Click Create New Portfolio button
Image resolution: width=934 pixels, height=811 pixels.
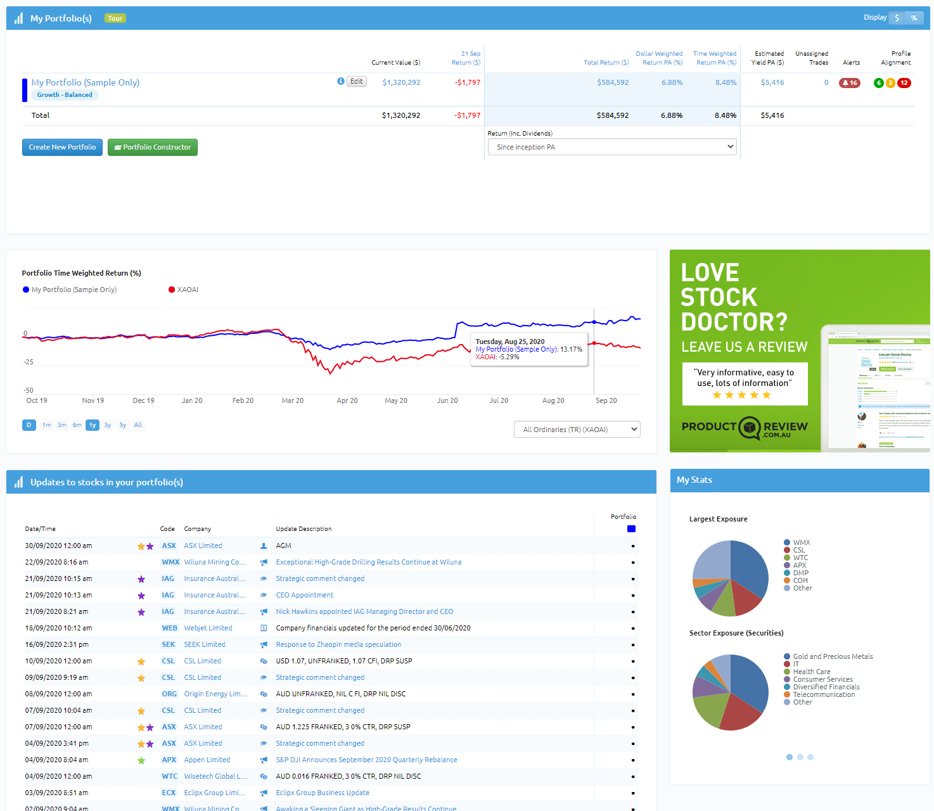point(62,147)
